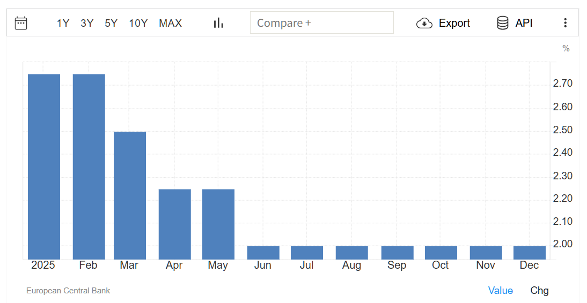Screen dimensions: 587x303
Task: Click the database API icon
Action: click(503, 23)
